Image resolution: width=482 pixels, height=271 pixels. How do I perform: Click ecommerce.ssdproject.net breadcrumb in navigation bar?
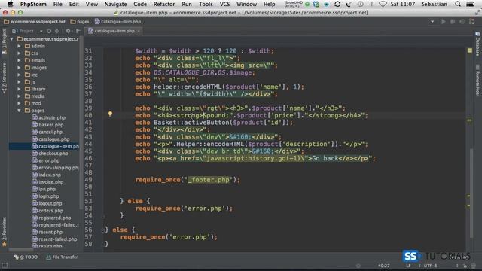[x=35, y=22]
